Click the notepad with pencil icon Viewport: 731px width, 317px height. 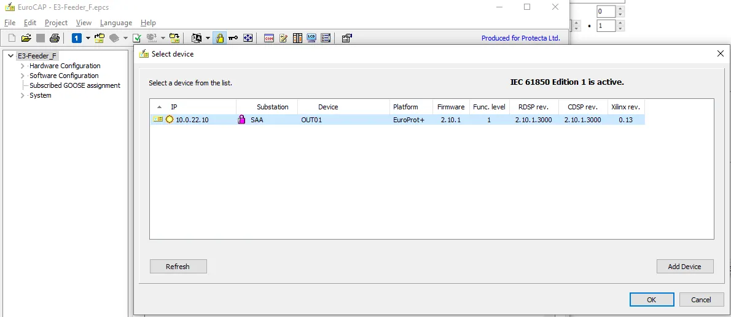283,38
